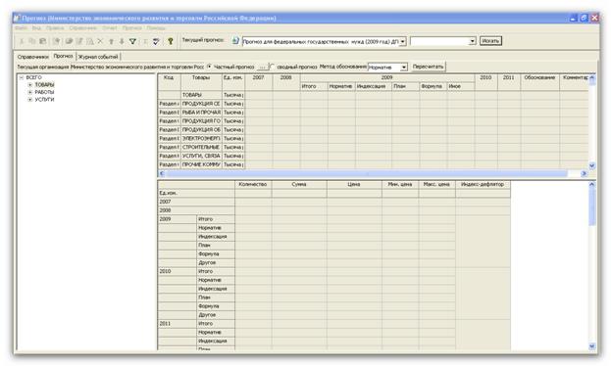Click the Cut scissors toolbar icon

tap(22, 41)
